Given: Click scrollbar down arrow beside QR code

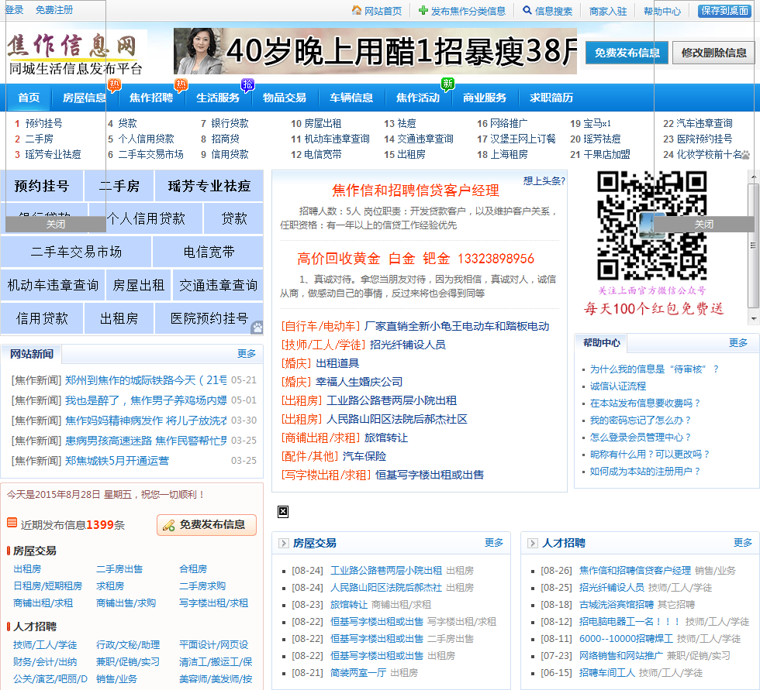Looking at the screenshot, I should click(x=754, y=318).
